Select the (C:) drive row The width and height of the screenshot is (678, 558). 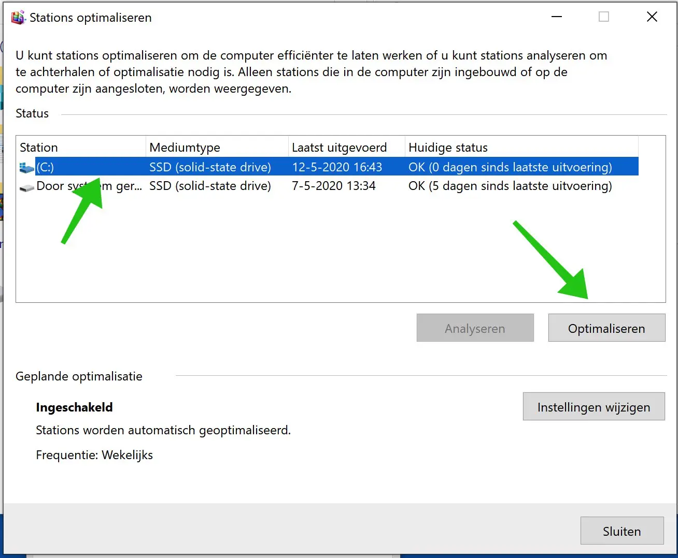pos(329,167)
